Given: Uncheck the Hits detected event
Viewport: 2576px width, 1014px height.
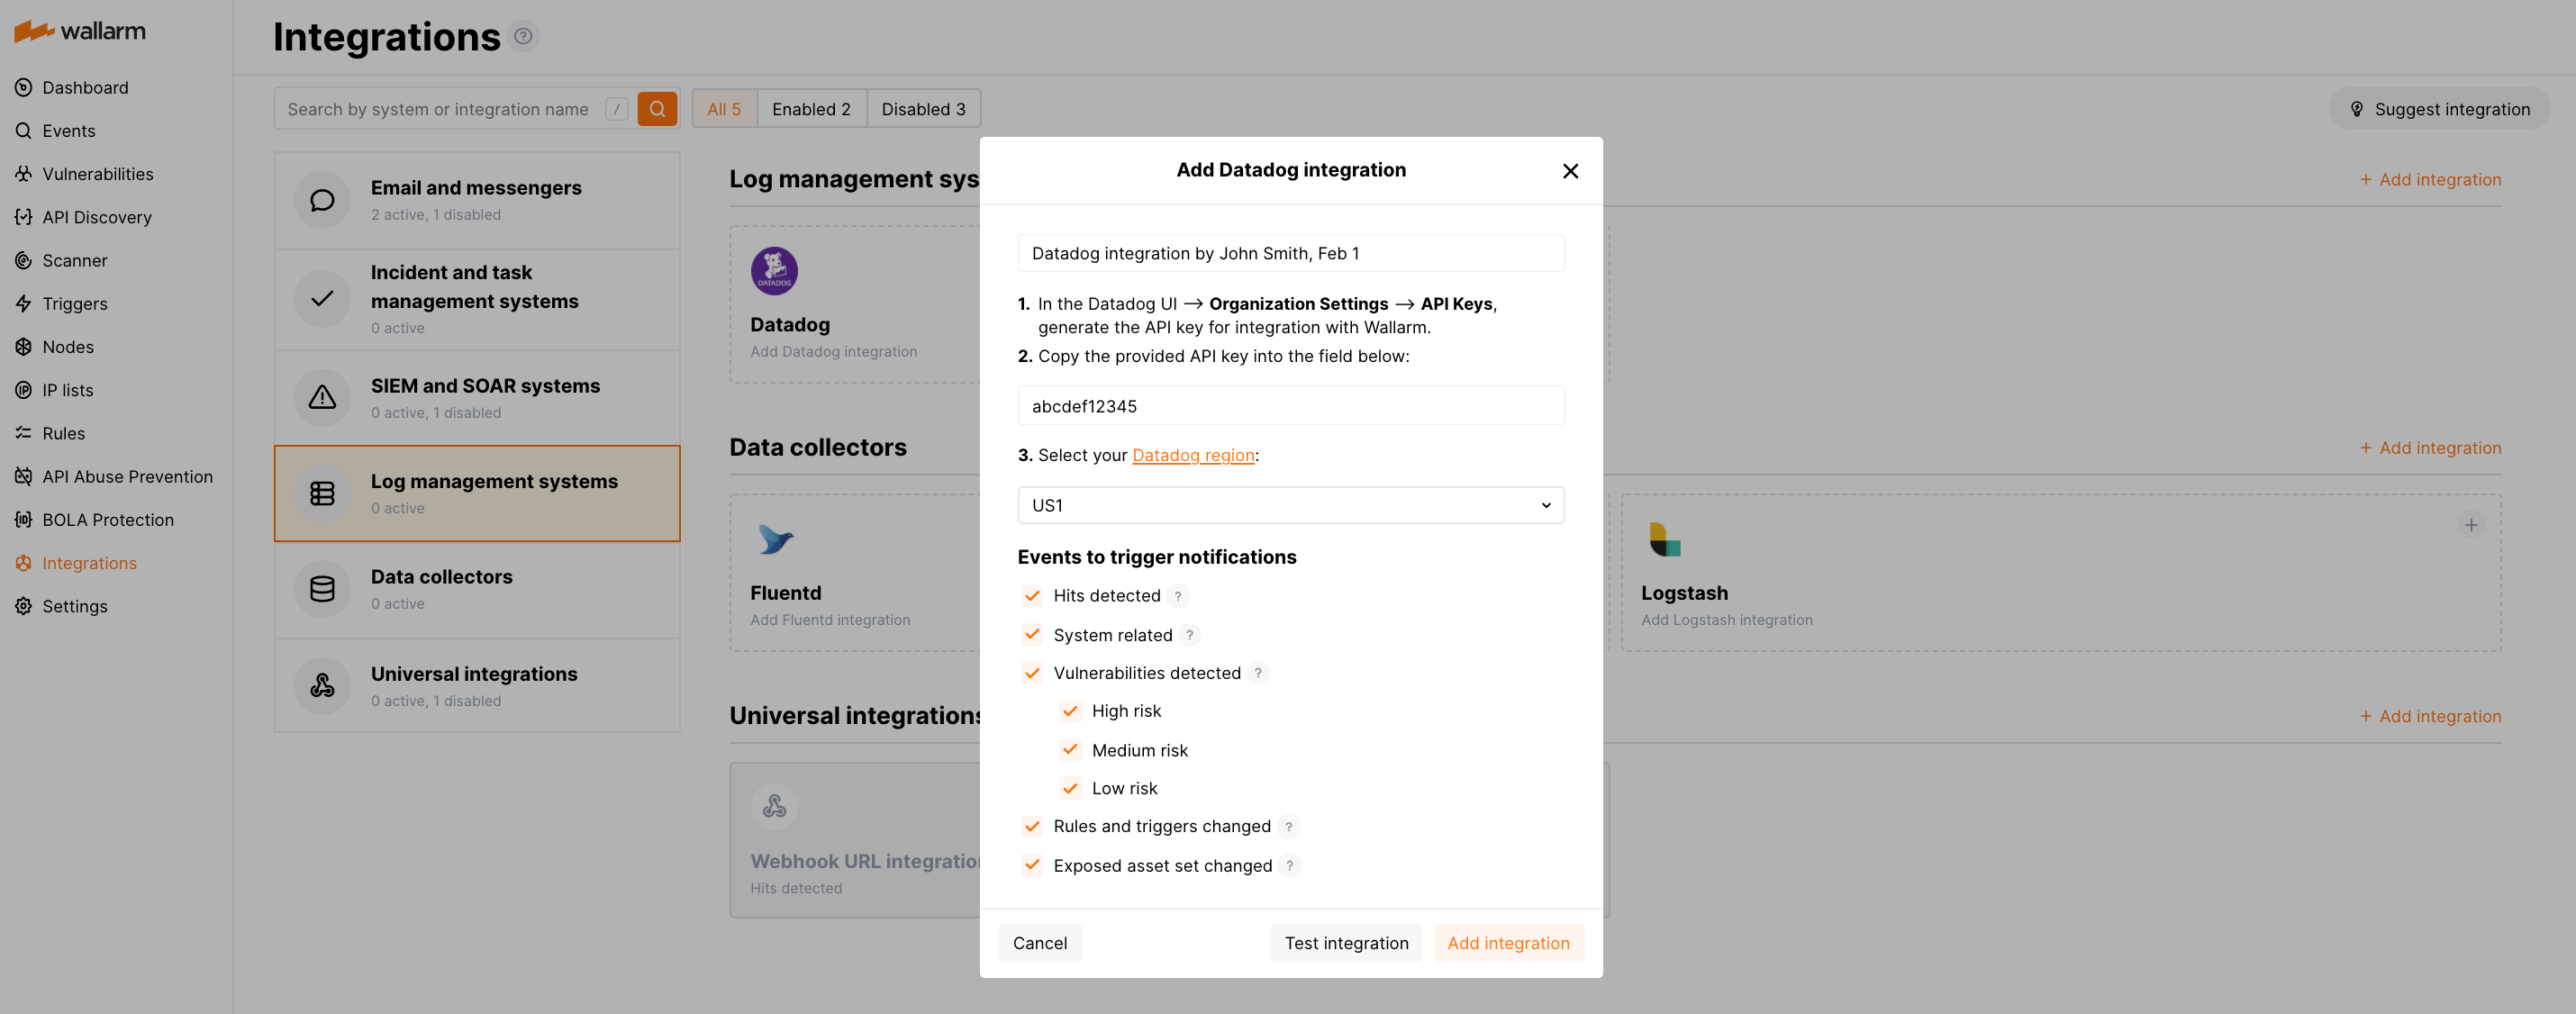Looking at the screenshot, I should click(x=1032, y=595).
